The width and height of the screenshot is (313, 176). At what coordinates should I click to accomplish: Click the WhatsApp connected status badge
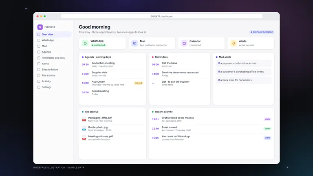[98, 45]
